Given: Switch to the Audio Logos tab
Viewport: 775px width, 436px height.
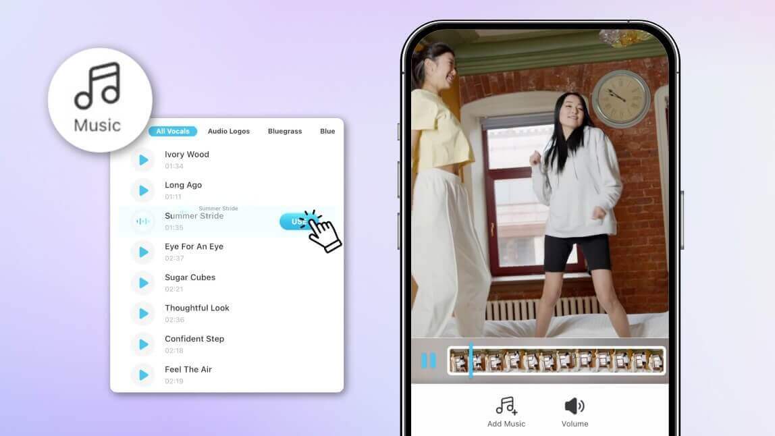Looking at the screenshot, I should [x=228, y=131].
